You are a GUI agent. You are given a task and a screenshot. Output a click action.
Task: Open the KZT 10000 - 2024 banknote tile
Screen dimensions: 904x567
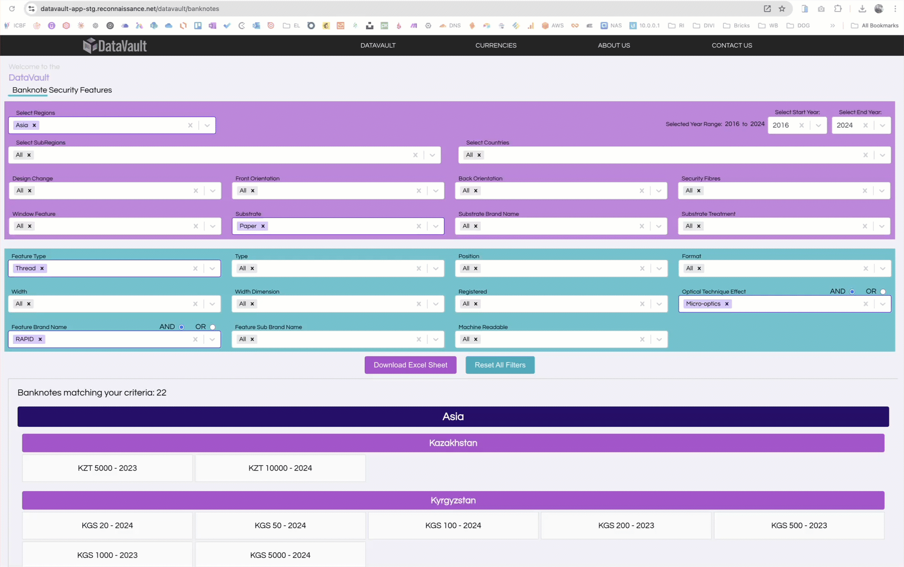(x=280, y=468)
